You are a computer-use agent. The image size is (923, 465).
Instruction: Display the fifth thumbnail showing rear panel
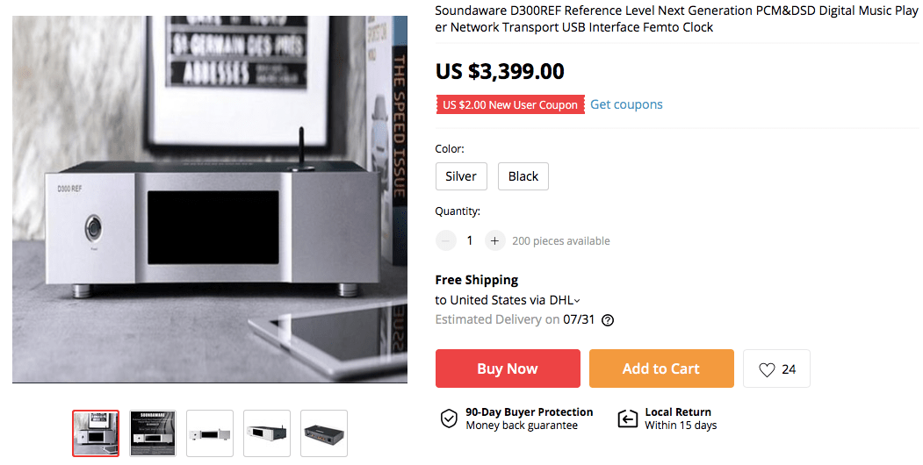click(x=324, y=433)
